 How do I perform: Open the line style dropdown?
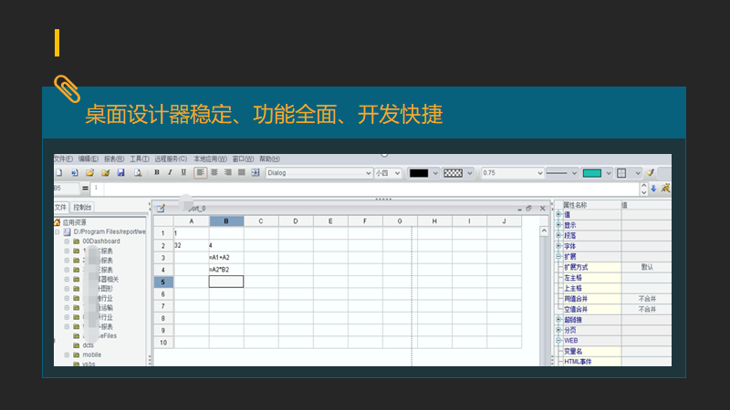point(562,173)
